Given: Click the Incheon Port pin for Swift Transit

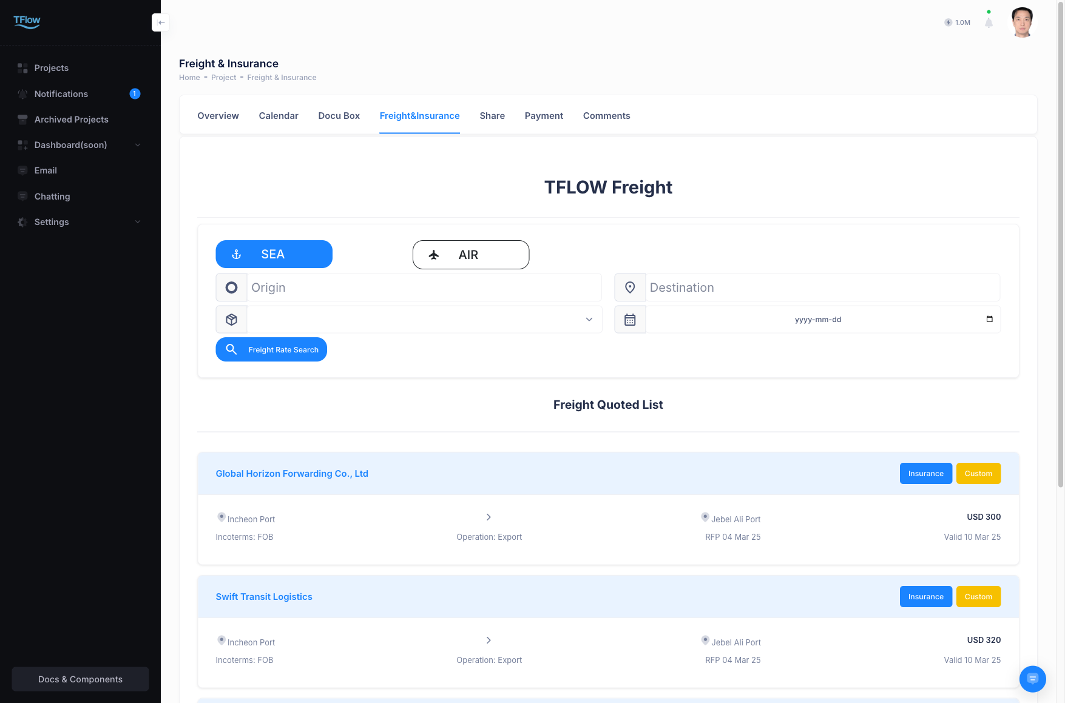Looking at the screenshot, I should 221,641.
